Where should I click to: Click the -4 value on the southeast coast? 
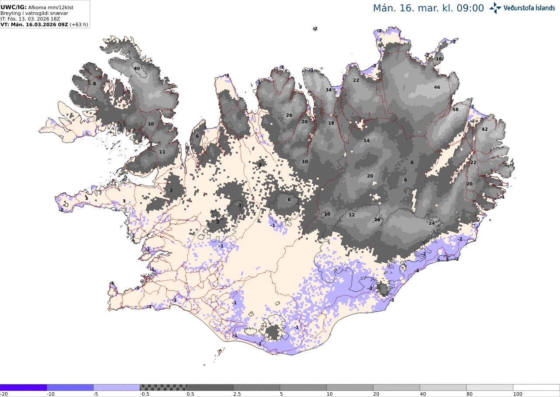point(416,271)
